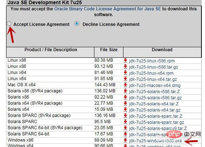This screenshot has height=147, width=205.
Task: Select the Accept License Agreement radio button
Action: [x=9, y=24]
